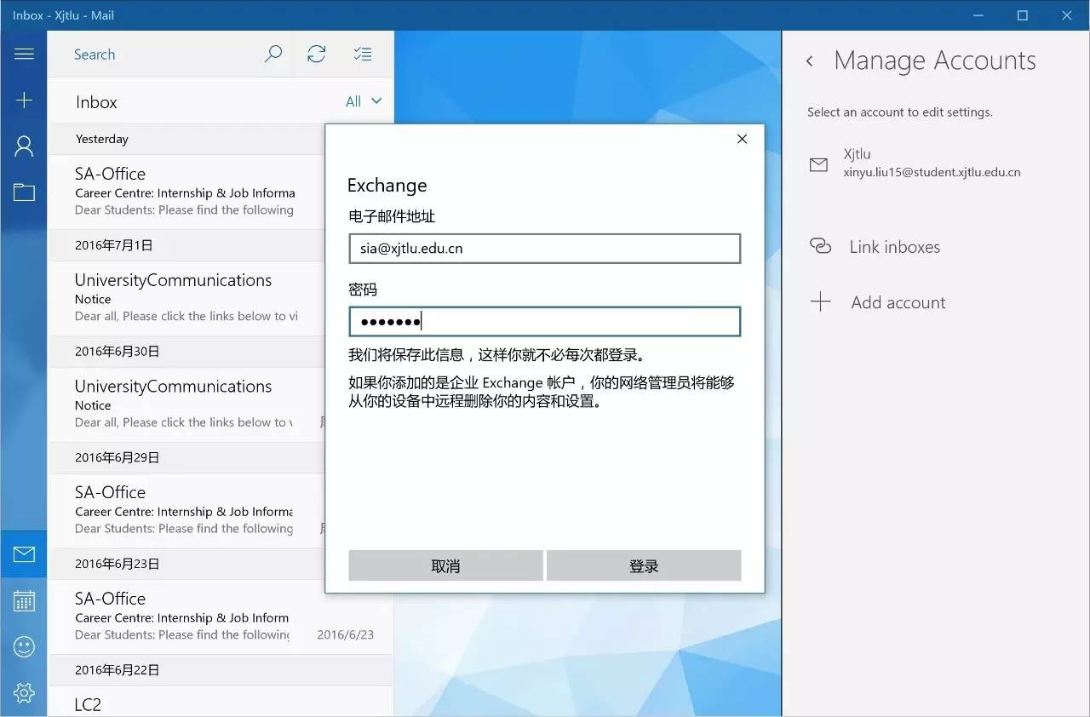This screenshot has height=717, width=1090.
Task: Maximize the Mail window
Action: click(x=1023, y=15)
